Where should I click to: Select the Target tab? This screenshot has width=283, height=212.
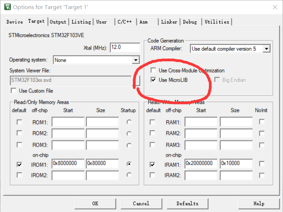(x=36, y=21)
